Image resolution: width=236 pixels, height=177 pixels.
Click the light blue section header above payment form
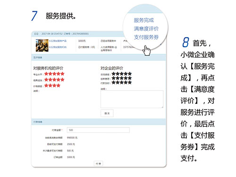click(x=99, y=122)
